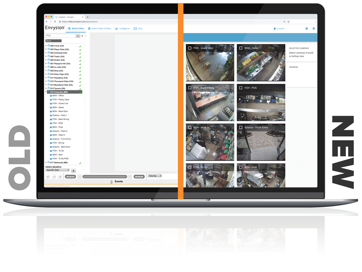Viewport: 362px width, 272px height.
Task: Close the Locations - Envysion browser tab
Action: tap(83, 17)
